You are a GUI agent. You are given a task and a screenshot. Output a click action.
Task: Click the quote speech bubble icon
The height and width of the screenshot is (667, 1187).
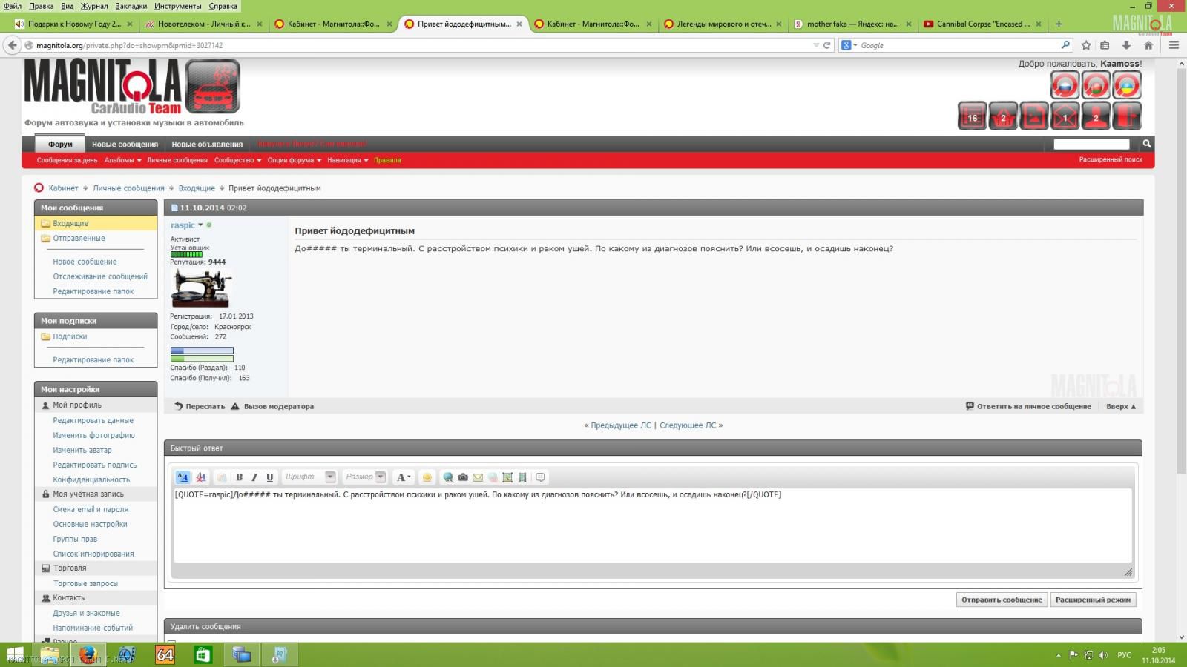click(x=540, y=477)
